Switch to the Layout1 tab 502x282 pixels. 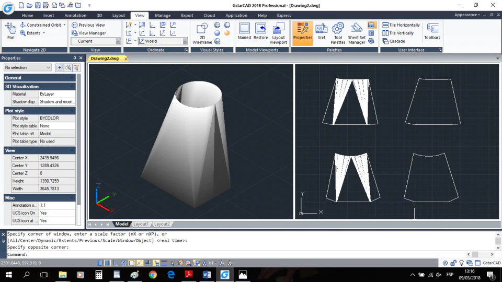[141, 224]
